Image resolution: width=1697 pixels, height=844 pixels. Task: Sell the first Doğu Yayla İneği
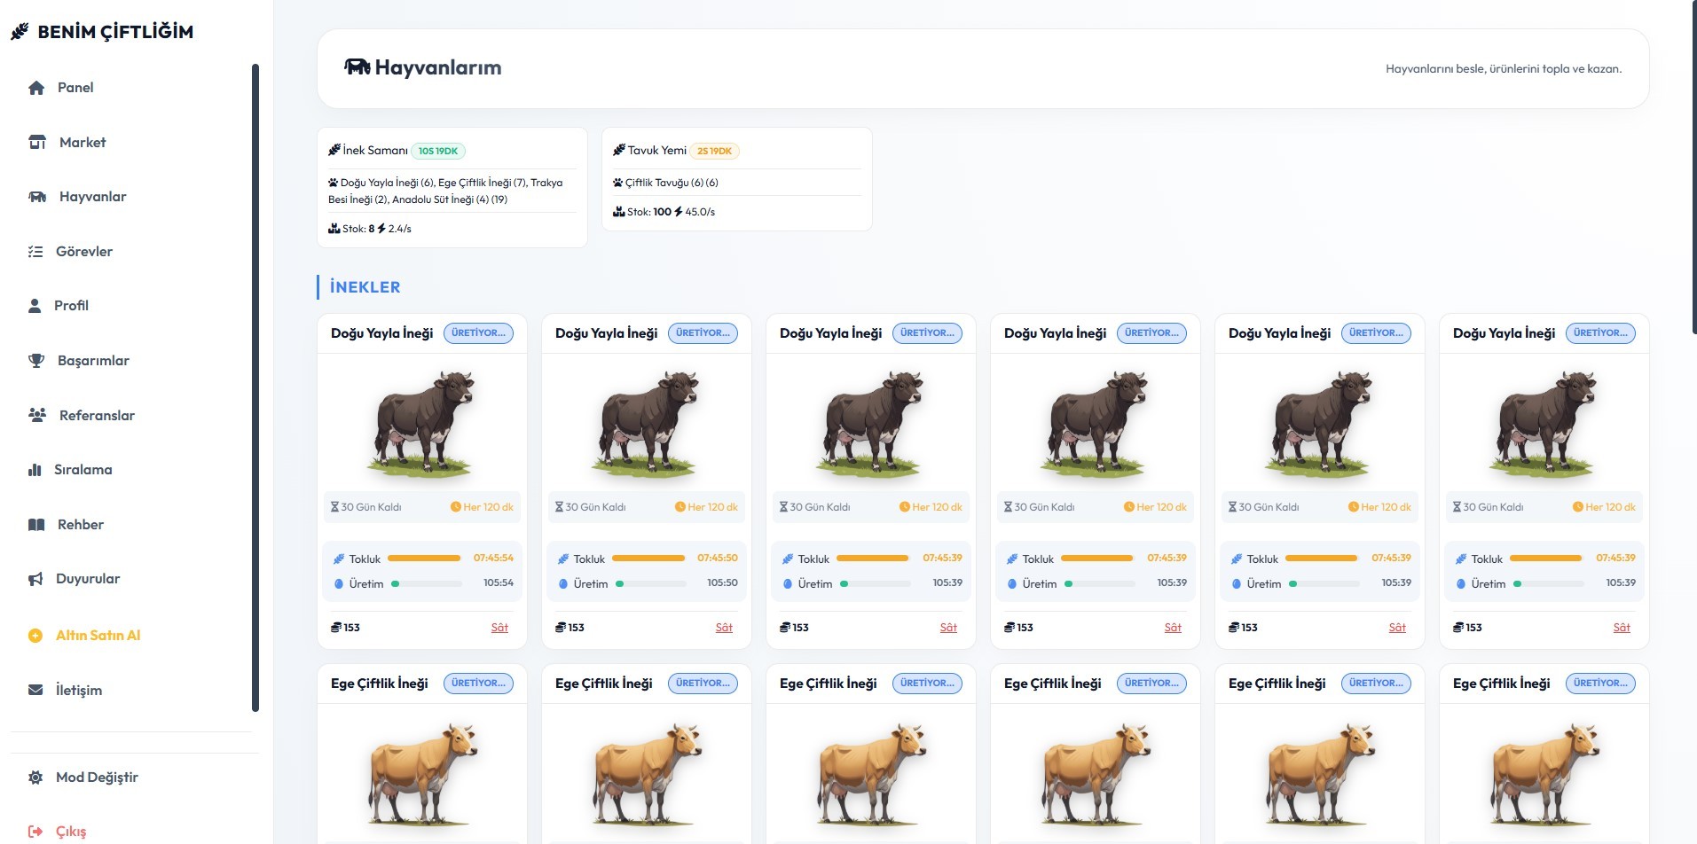point(499,628)
